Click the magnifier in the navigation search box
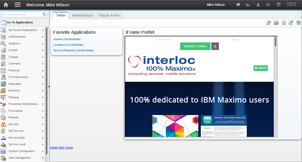Viewport: 302px width, 162px height. (44, 14)
